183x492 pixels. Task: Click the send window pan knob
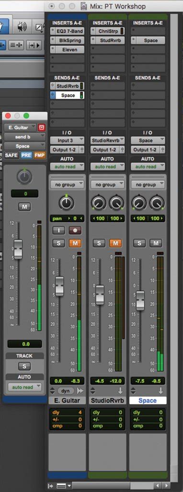[x=24, y=177]
